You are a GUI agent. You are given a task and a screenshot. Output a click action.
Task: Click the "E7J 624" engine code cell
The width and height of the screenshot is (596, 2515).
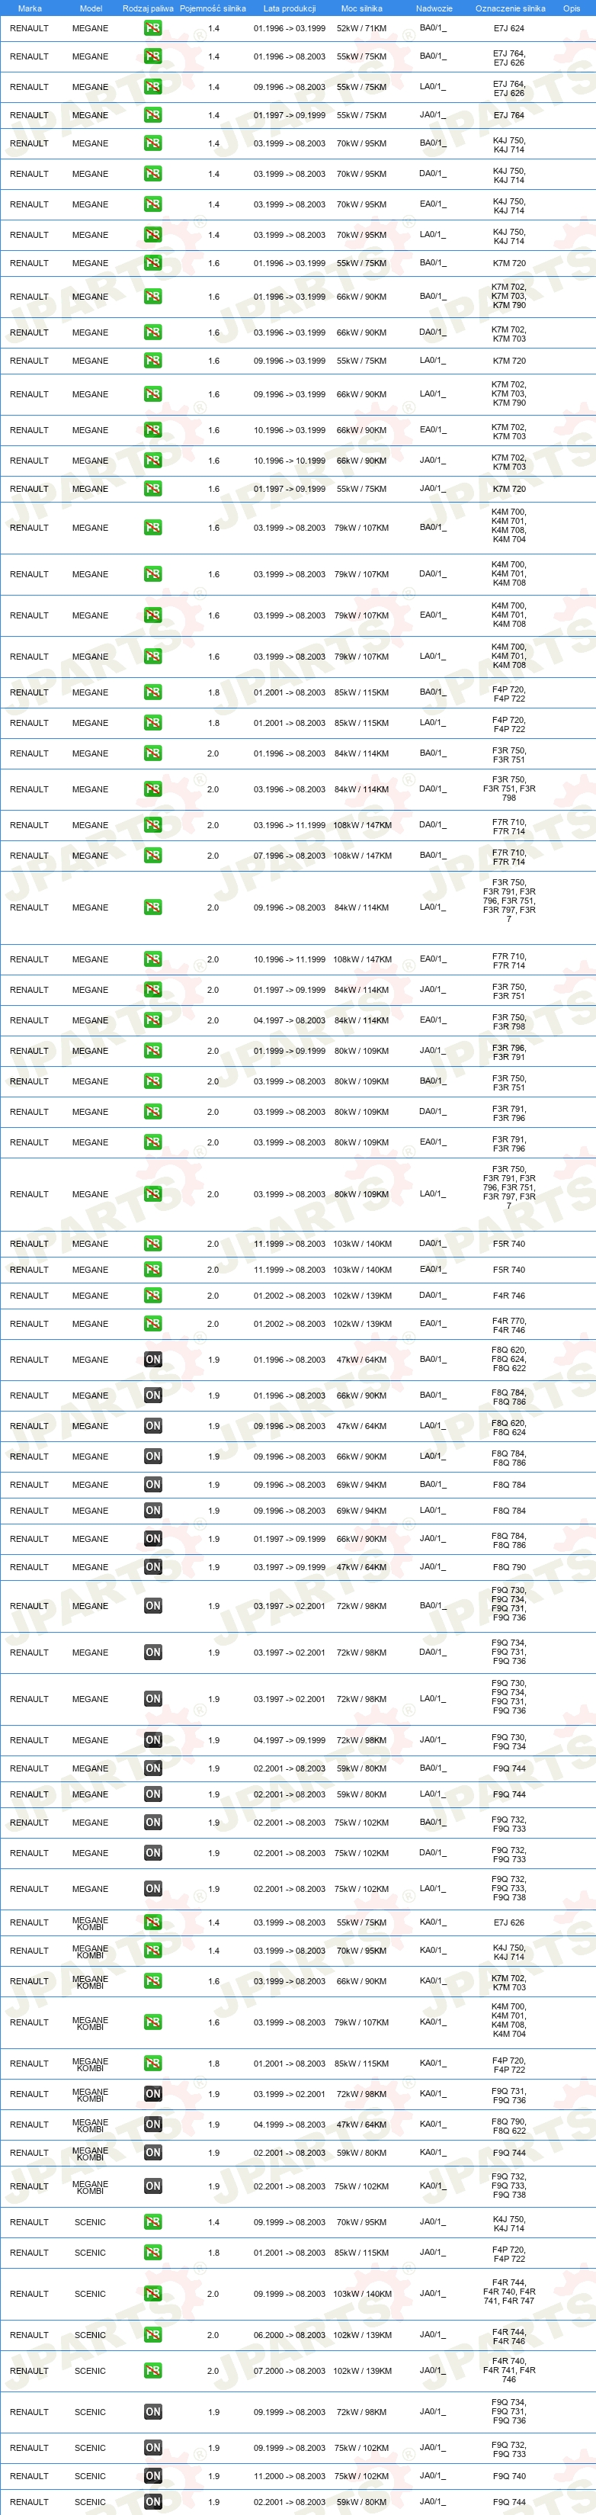(x=508, y=28)
